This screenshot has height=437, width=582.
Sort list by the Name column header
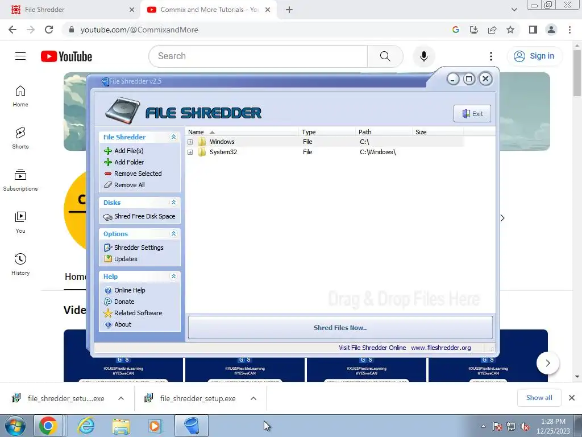point(242,132)
